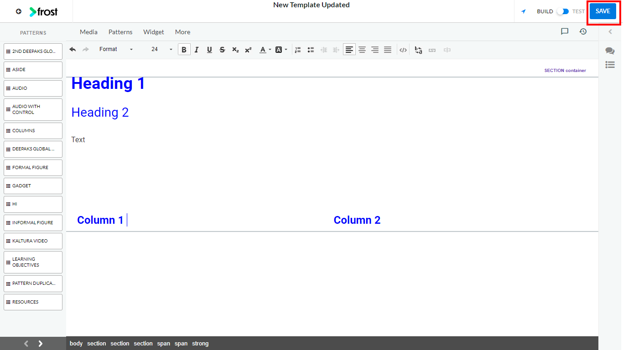Collapse the right sidebar chevron

pos(610,31)
